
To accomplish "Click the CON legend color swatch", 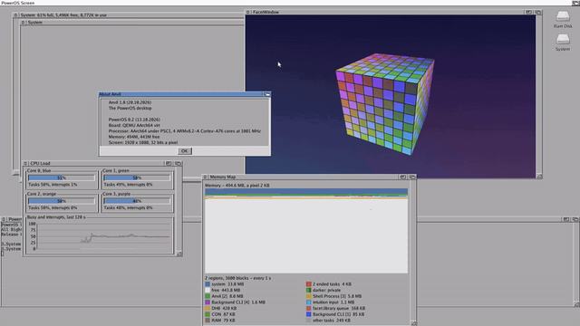I will click(x=208, y=314).
